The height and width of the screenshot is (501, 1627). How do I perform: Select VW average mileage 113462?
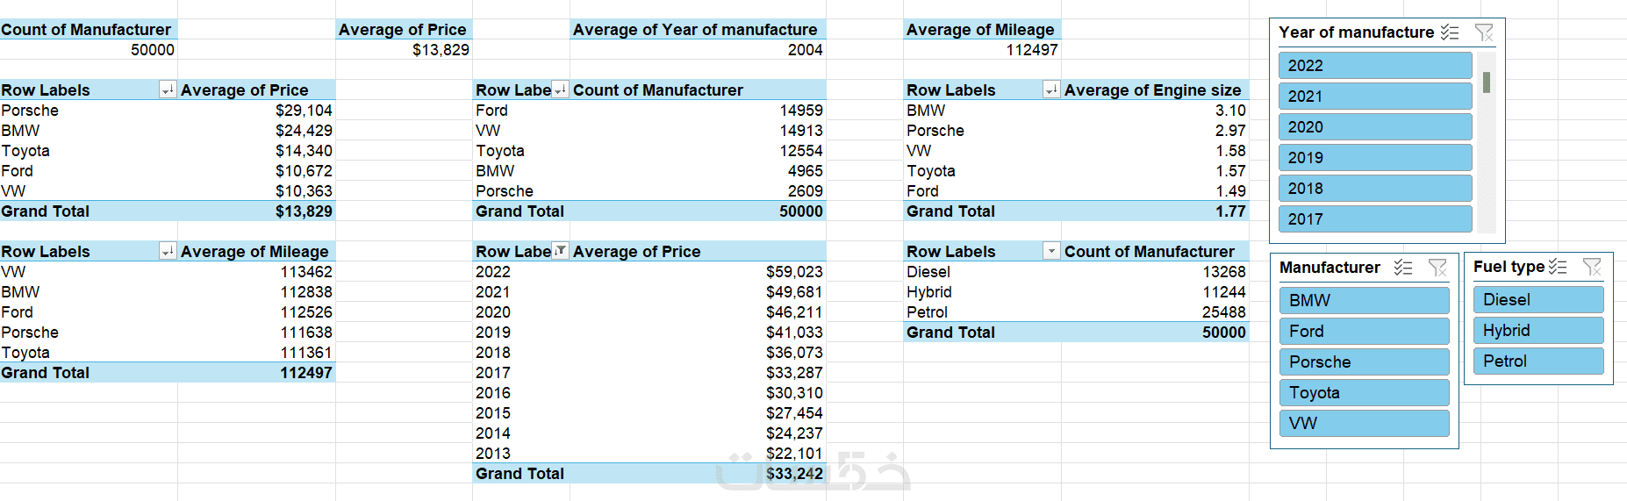[x=256, y=271]
